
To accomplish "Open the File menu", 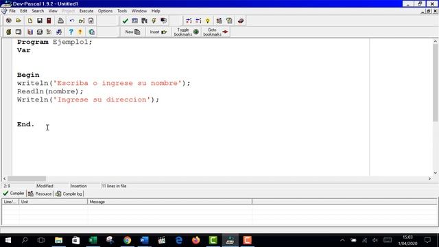I will coord(12,11).
